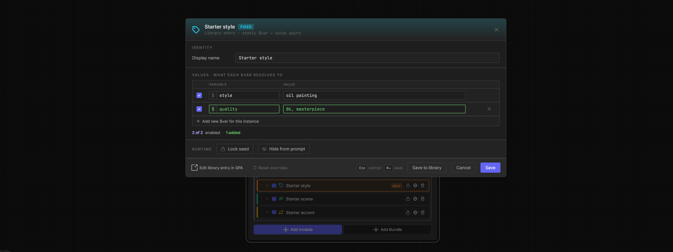
Task: Click the Esc key hint
Action: 362,168
